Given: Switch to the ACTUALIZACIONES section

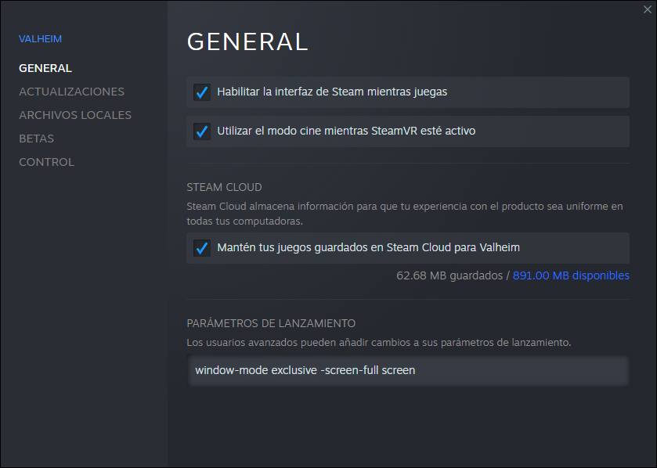Looking at the screenshot, I should 71,92.
